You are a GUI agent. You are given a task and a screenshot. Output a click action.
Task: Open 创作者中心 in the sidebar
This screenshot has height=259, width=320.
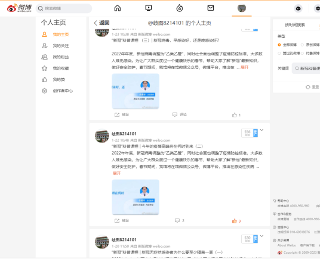coord(63,91)
